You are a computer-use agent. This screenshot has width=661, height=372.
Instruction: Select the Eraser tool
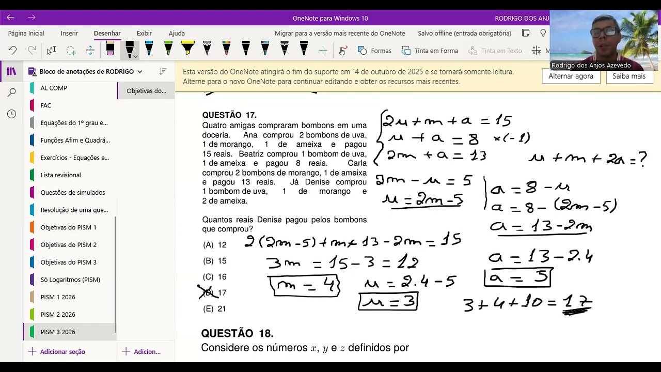point(110,49)
